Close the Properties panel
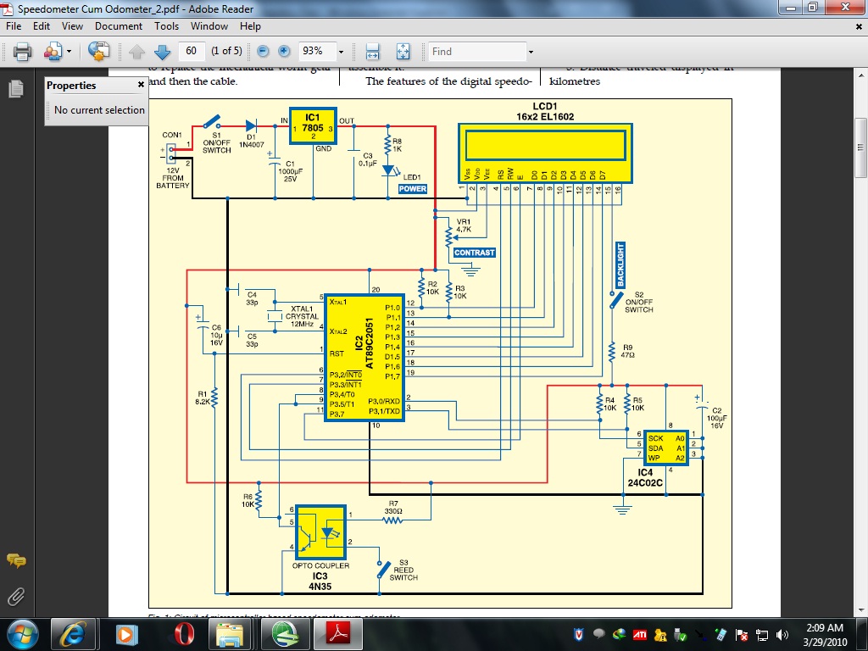The image size is (868, 651). (x=141, y=85)
